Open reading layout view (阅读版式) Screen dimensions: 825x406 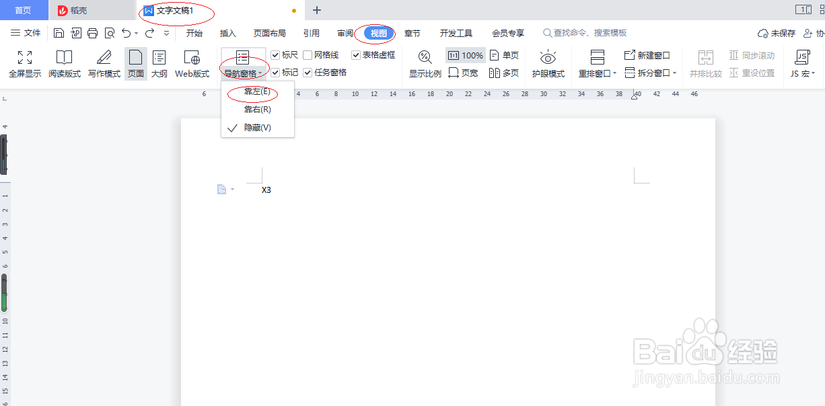click(x=63, y=64)
